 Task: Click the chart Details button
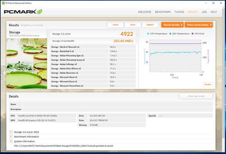click(208, 84)
